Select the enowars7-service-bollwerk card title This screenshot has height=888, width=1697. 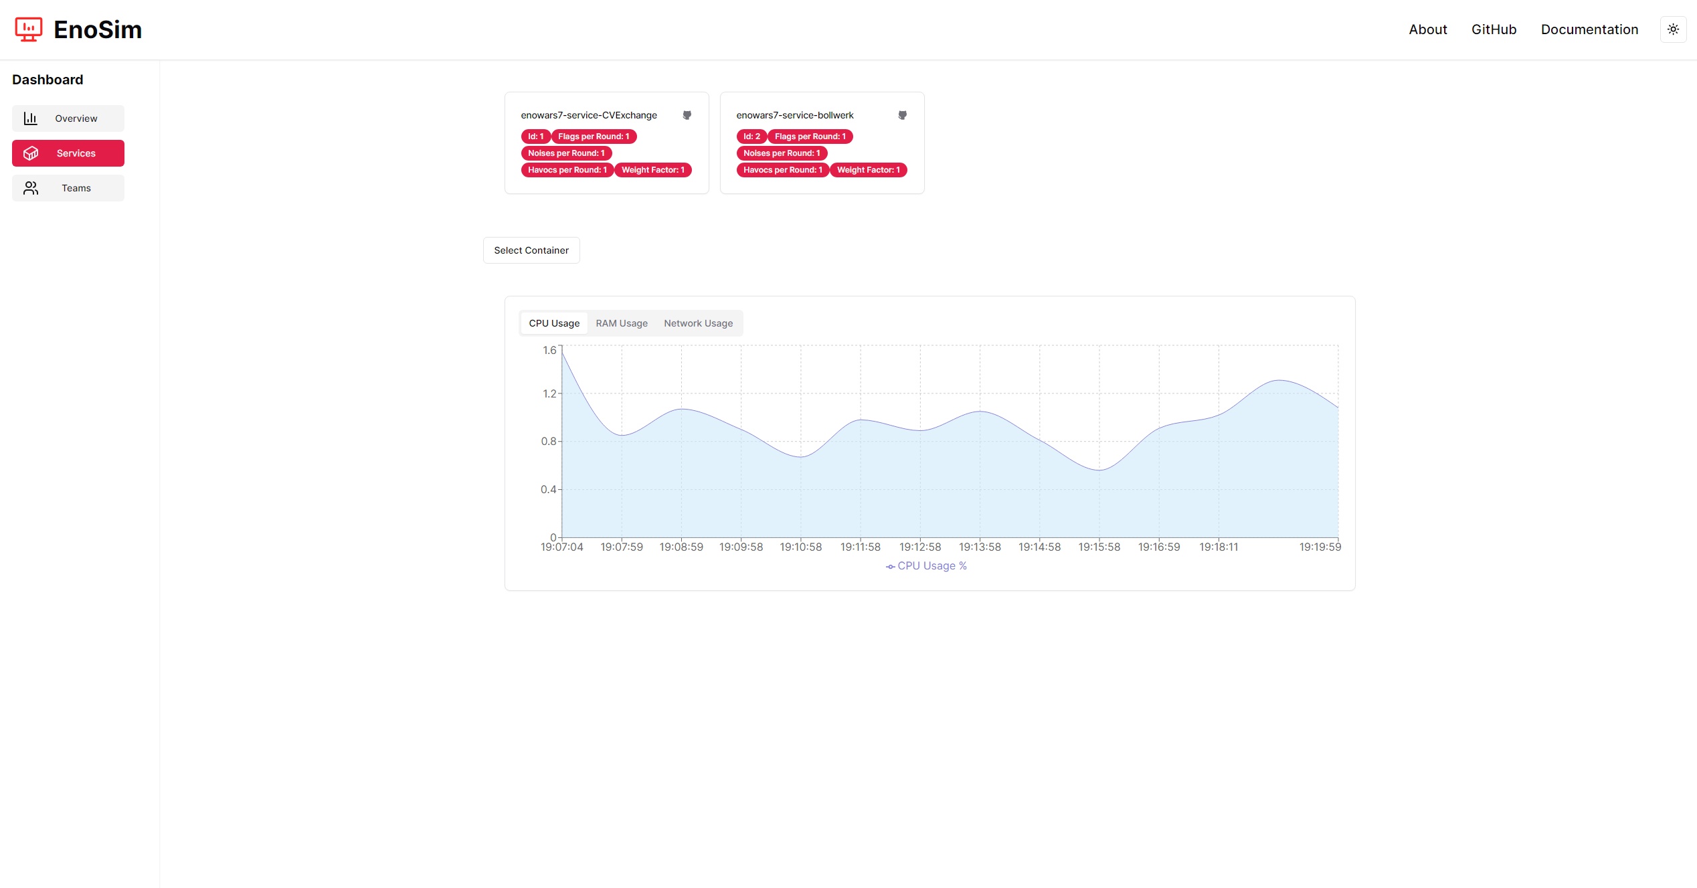coord(795,115)
